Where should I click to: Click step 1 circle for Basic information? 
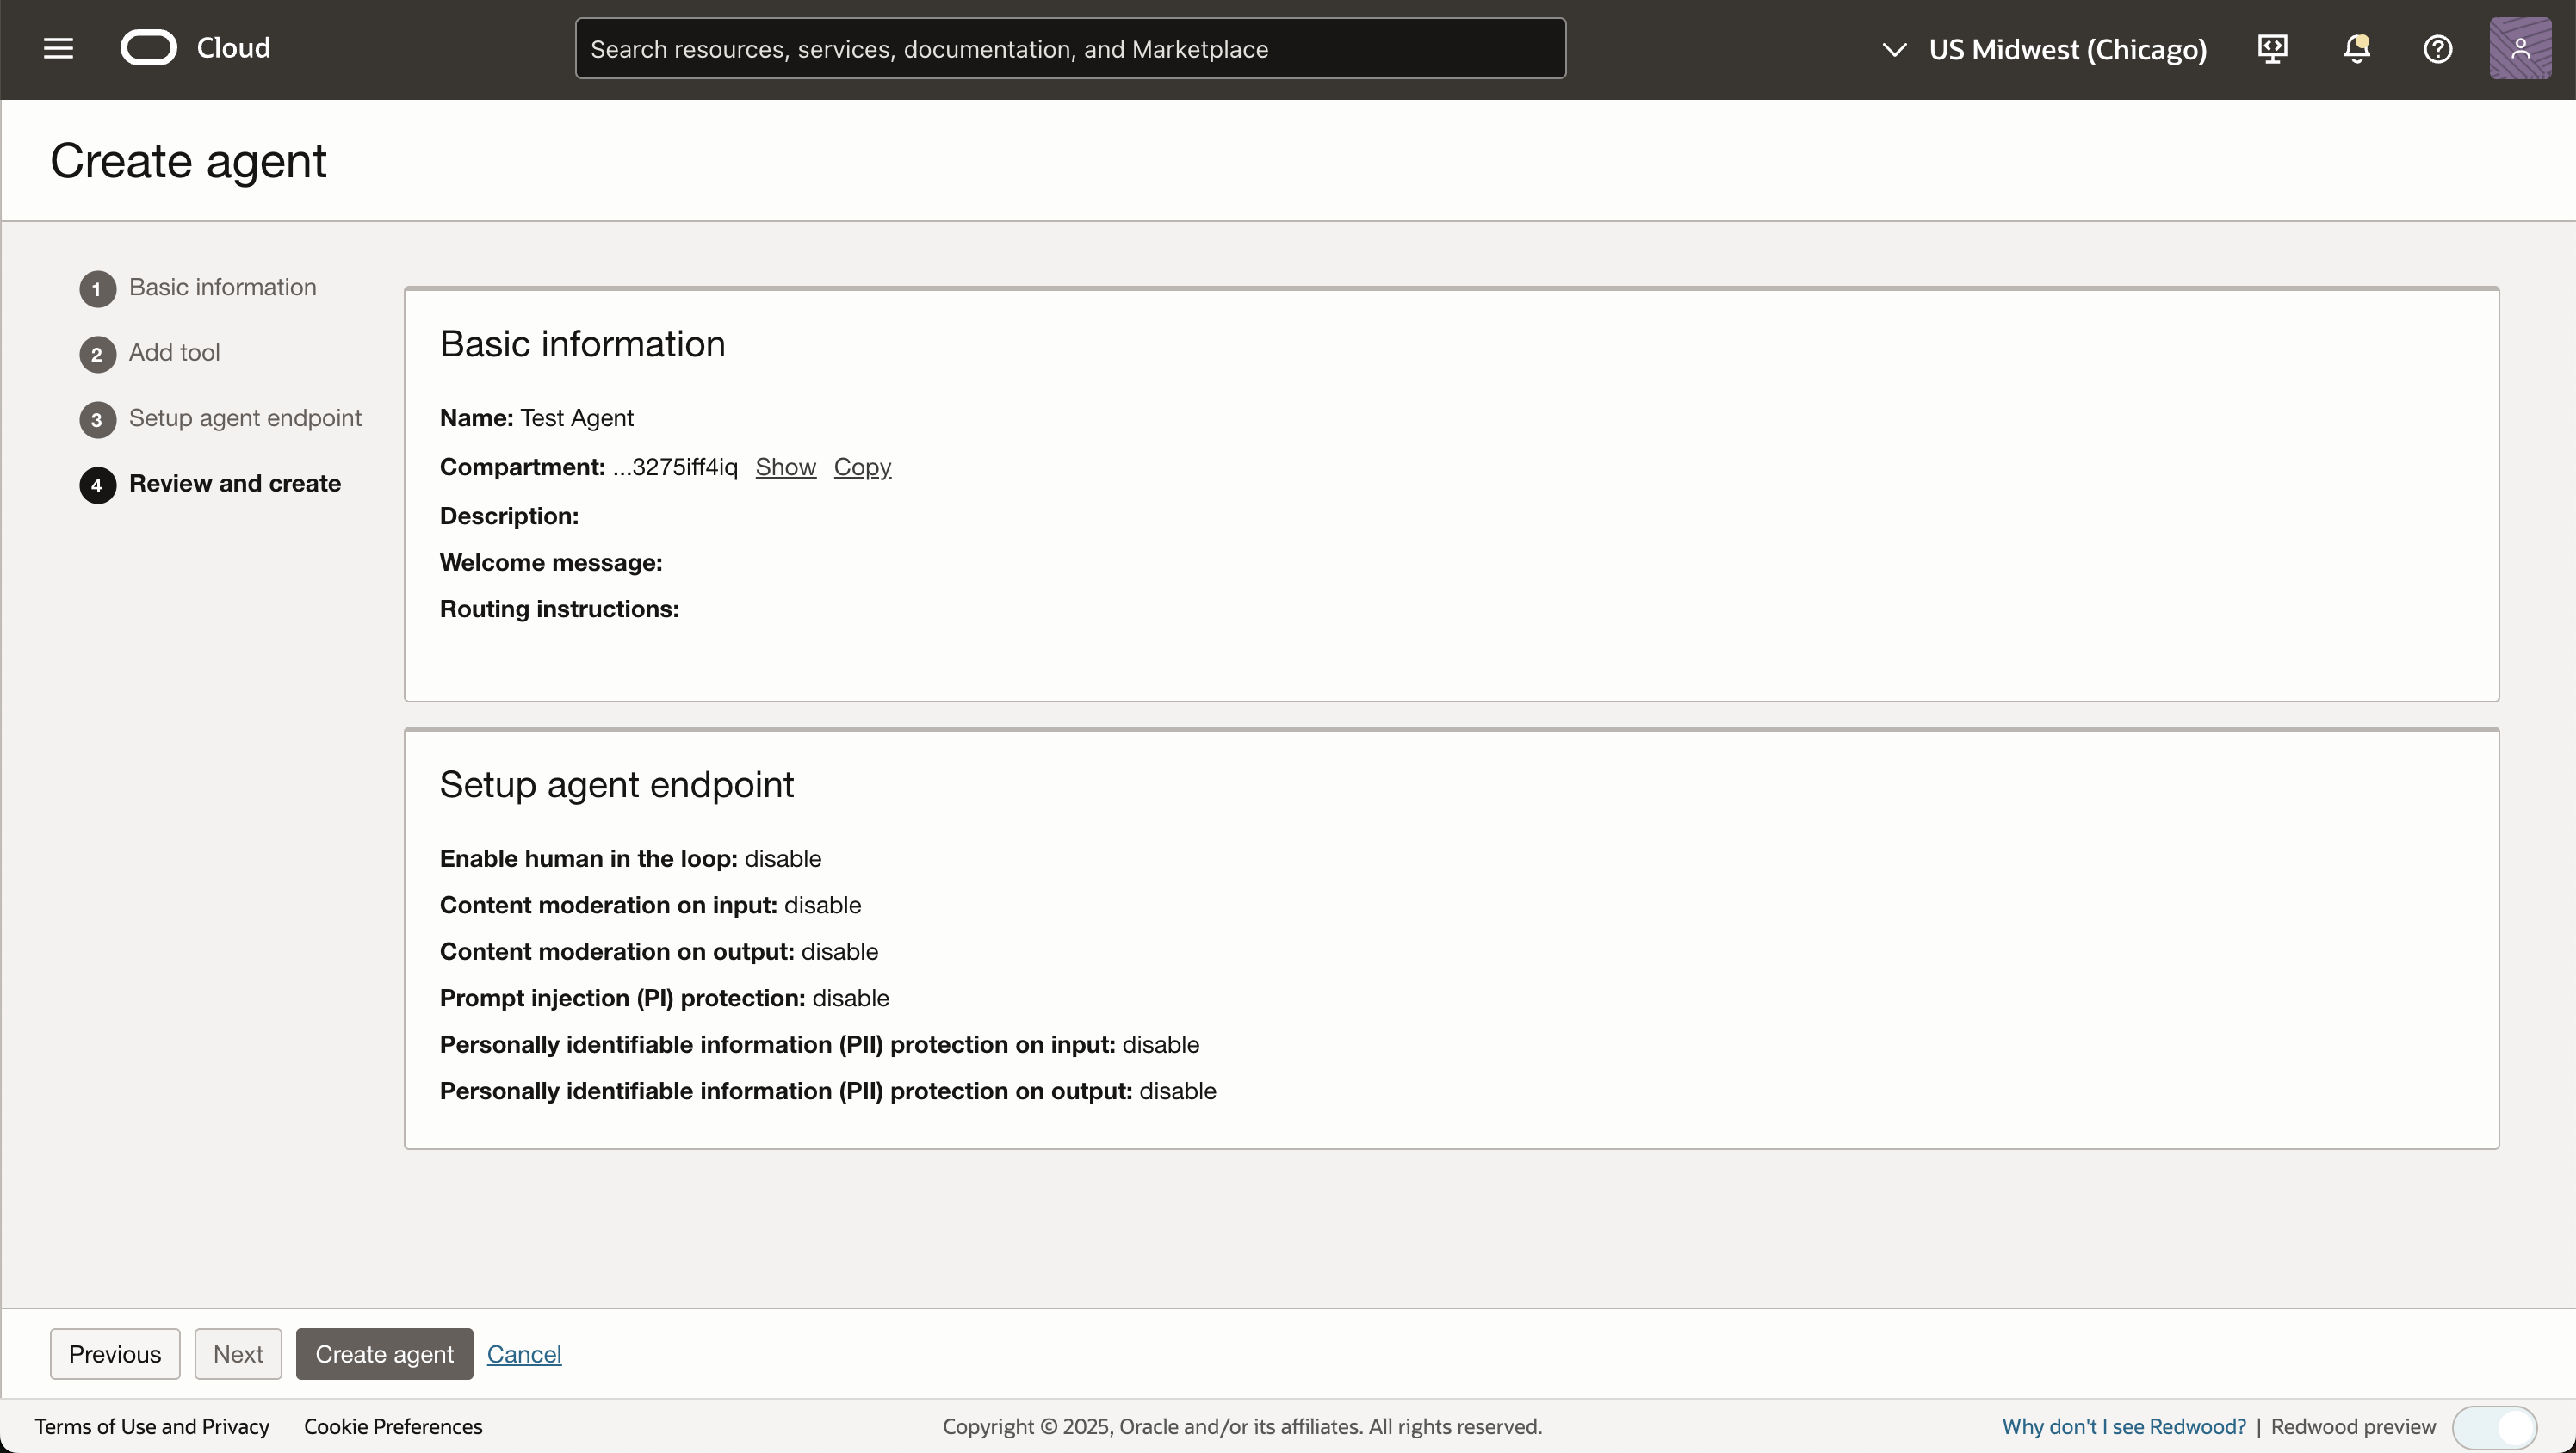click(97, 289)
